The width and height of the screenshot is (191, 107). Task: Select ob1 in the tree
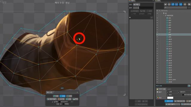pos(170,18)
